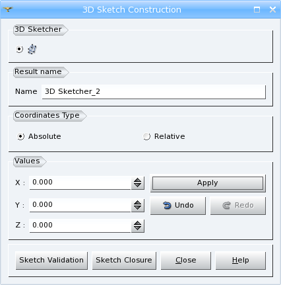Image resolution: width=281 pixels, height=285 pixels.
Task: Click the greyed Redo arrow icon
Action: click(226, 206)
